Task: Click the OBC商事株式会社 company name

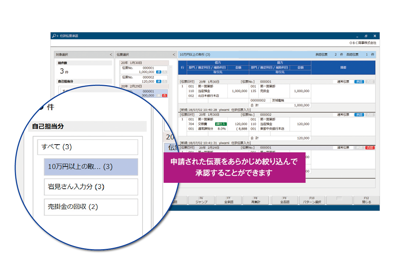Action: click(363, 43)
